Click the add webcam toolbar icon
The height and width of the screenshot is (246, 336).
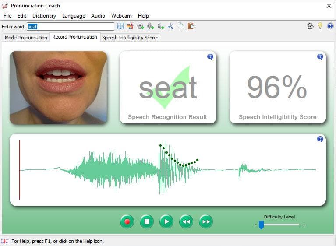pos(141,26)
